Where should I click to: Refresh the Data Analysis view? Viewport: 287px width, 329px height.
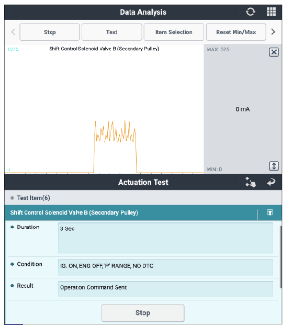(251, 12)
